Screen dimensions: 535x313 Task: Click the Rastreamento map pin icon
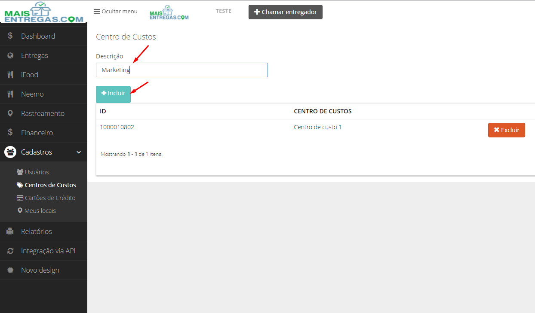[10, 113]
